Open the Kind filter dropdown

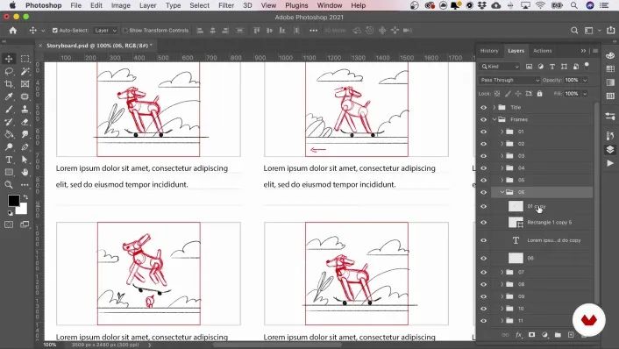point(500,67)
